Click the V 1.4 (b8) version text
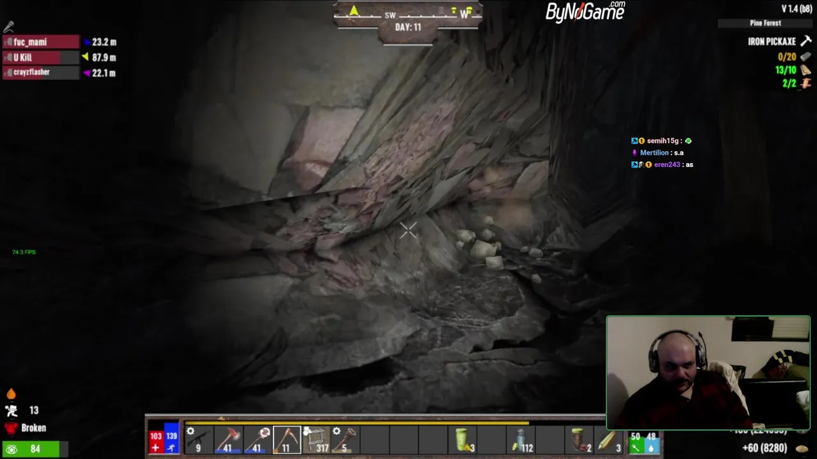The image size is (817, 459). (x=797, y=9)
